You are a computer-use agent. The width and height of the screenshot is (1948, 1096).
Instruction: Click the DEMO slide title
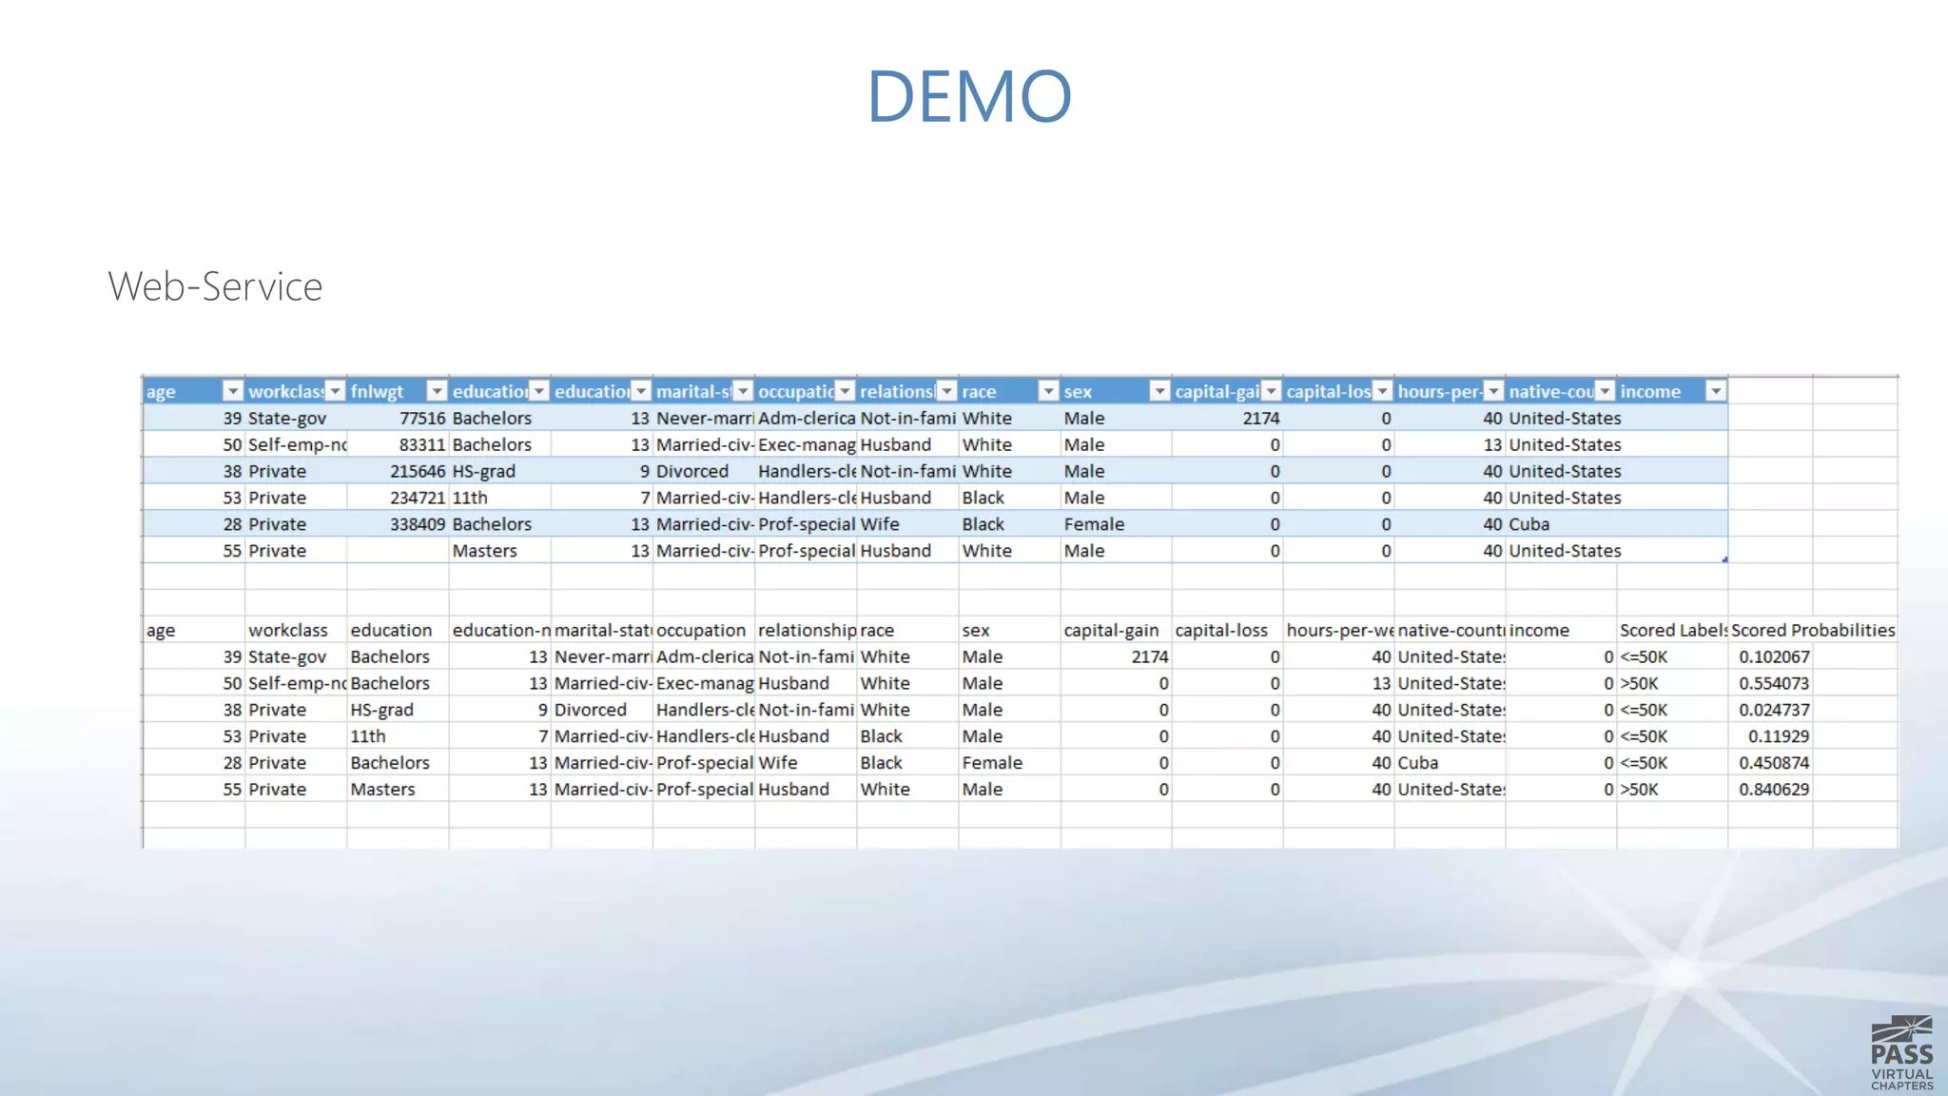(969, 96)
